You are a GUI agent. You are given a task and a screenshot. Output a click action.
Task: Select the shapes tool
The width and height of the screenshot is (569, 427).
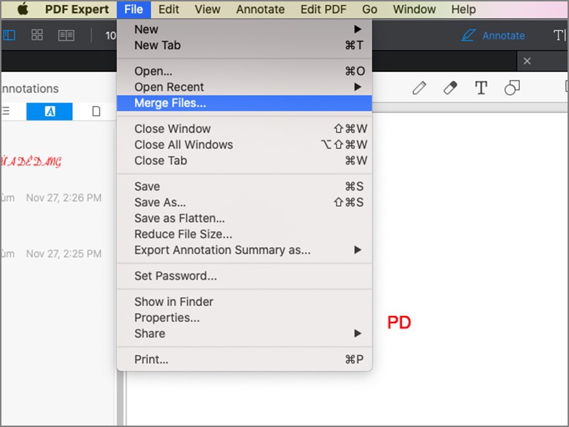[512, 88]
